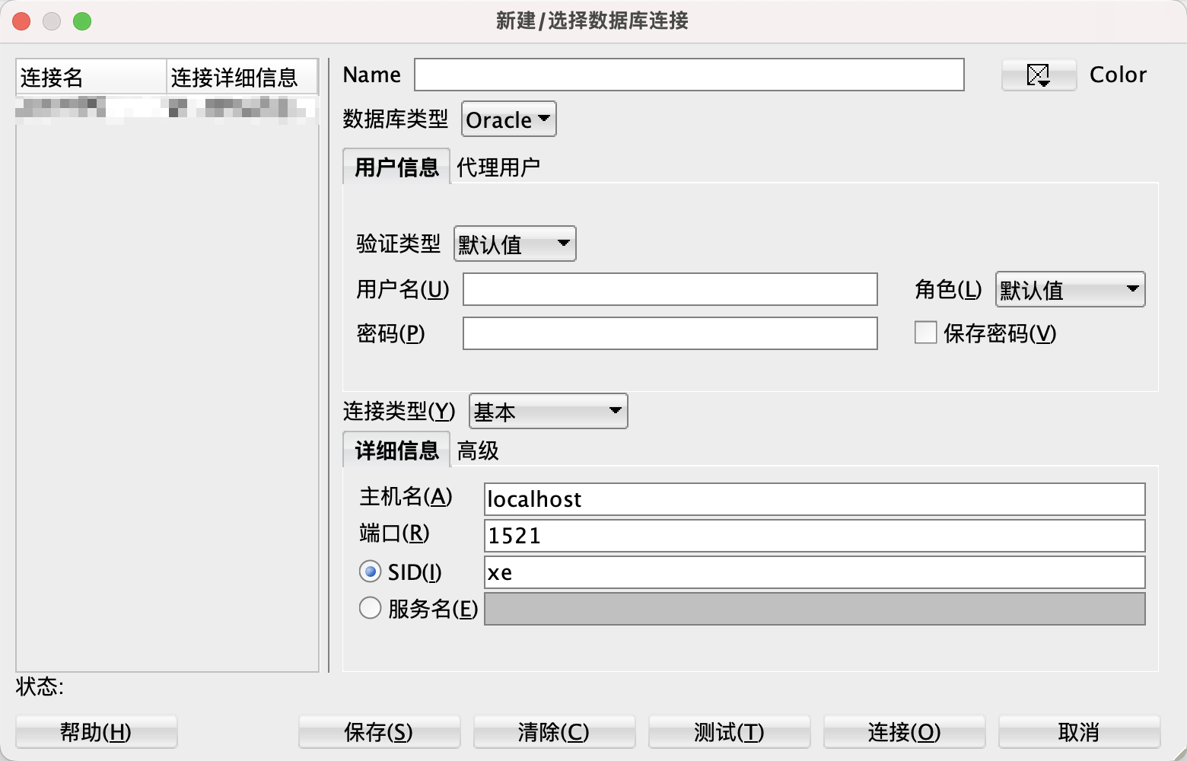Click the Color picker icon

click(1038, 75)
